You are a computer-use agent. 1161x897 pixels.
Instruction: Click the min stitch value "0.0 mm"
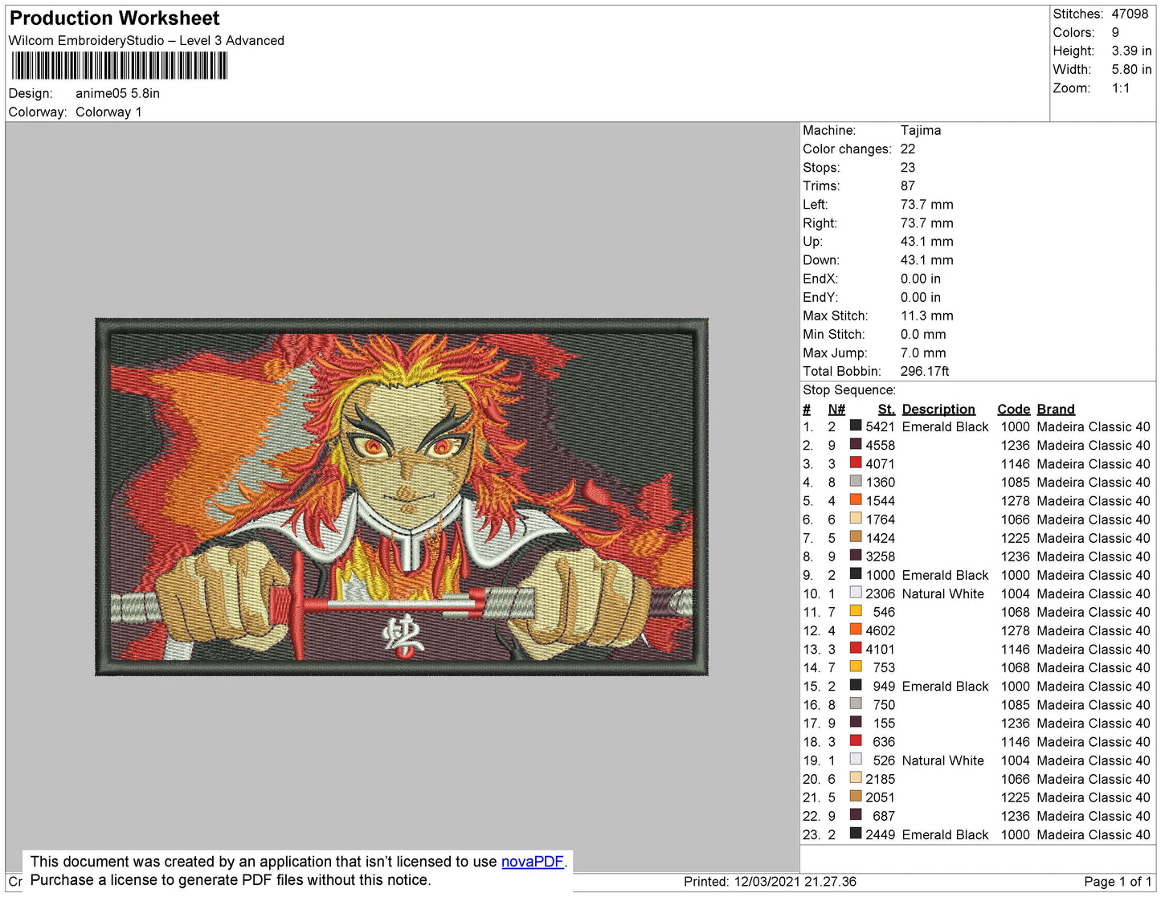coord(923,334)
